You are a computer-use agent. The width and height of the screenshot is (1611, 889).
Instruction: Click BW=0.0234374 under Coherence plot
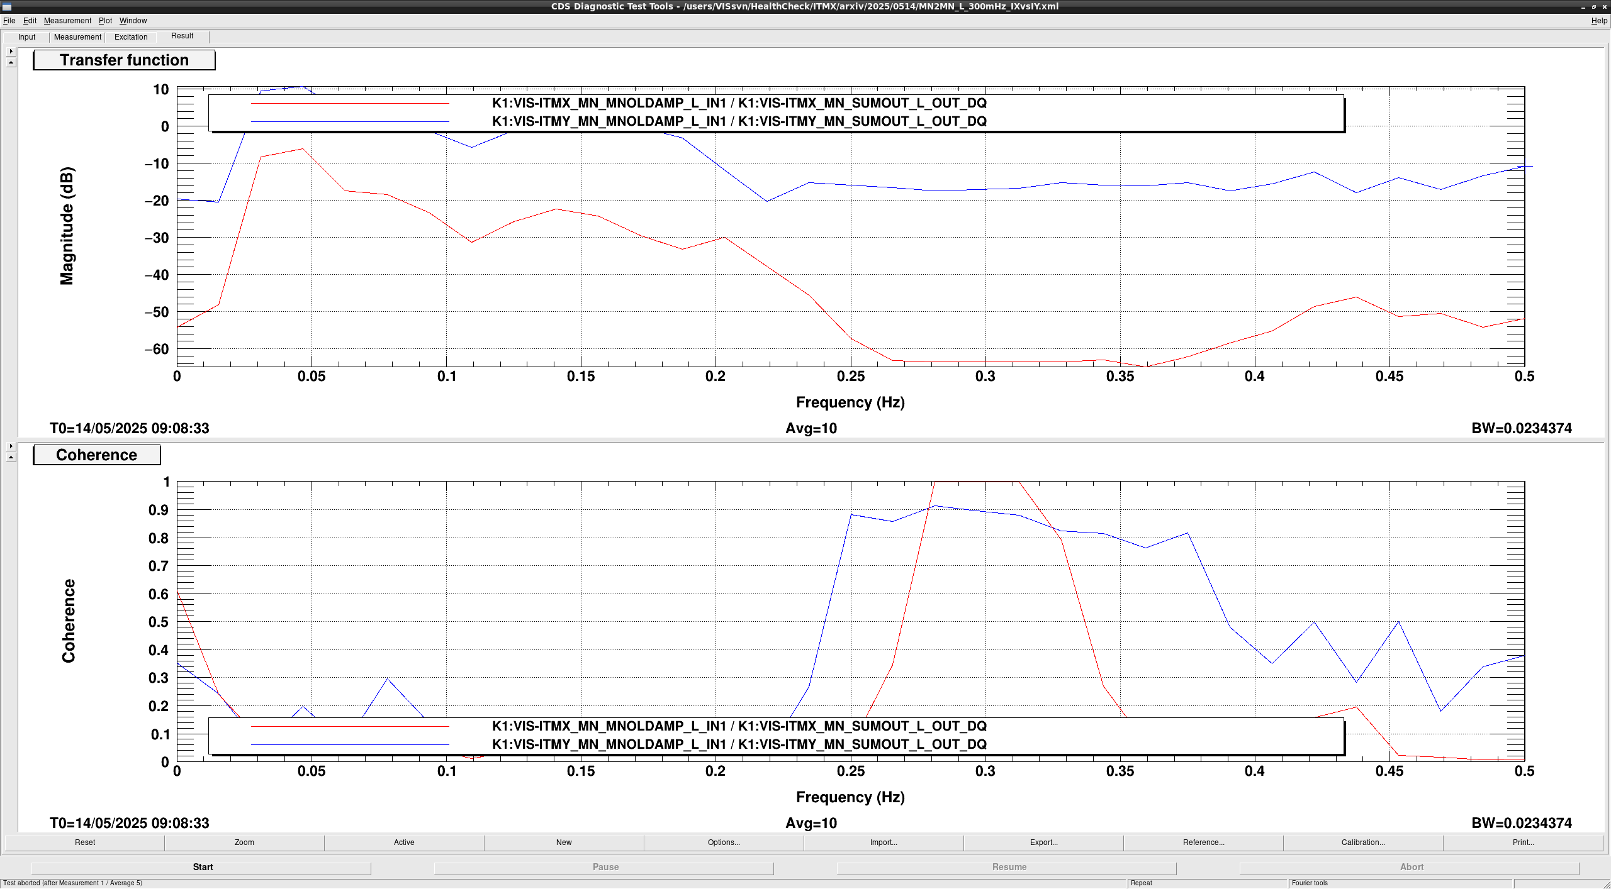point(1521,824)
